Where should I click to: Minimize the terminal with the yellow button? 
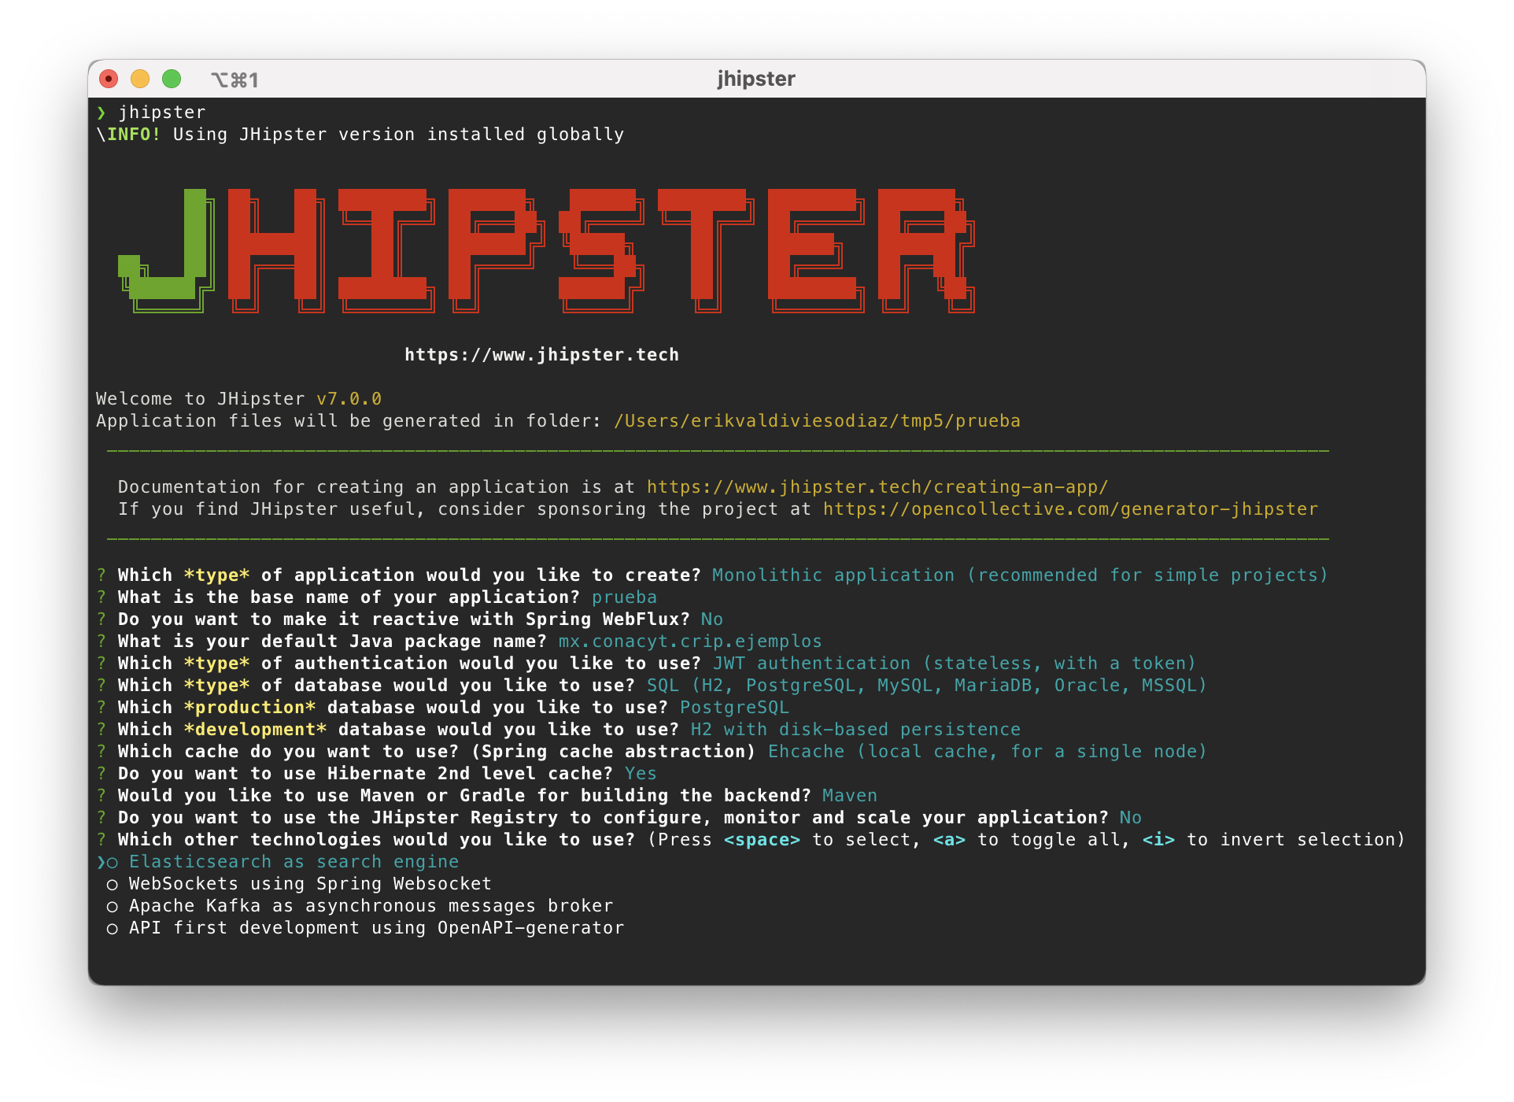[140, 79]
